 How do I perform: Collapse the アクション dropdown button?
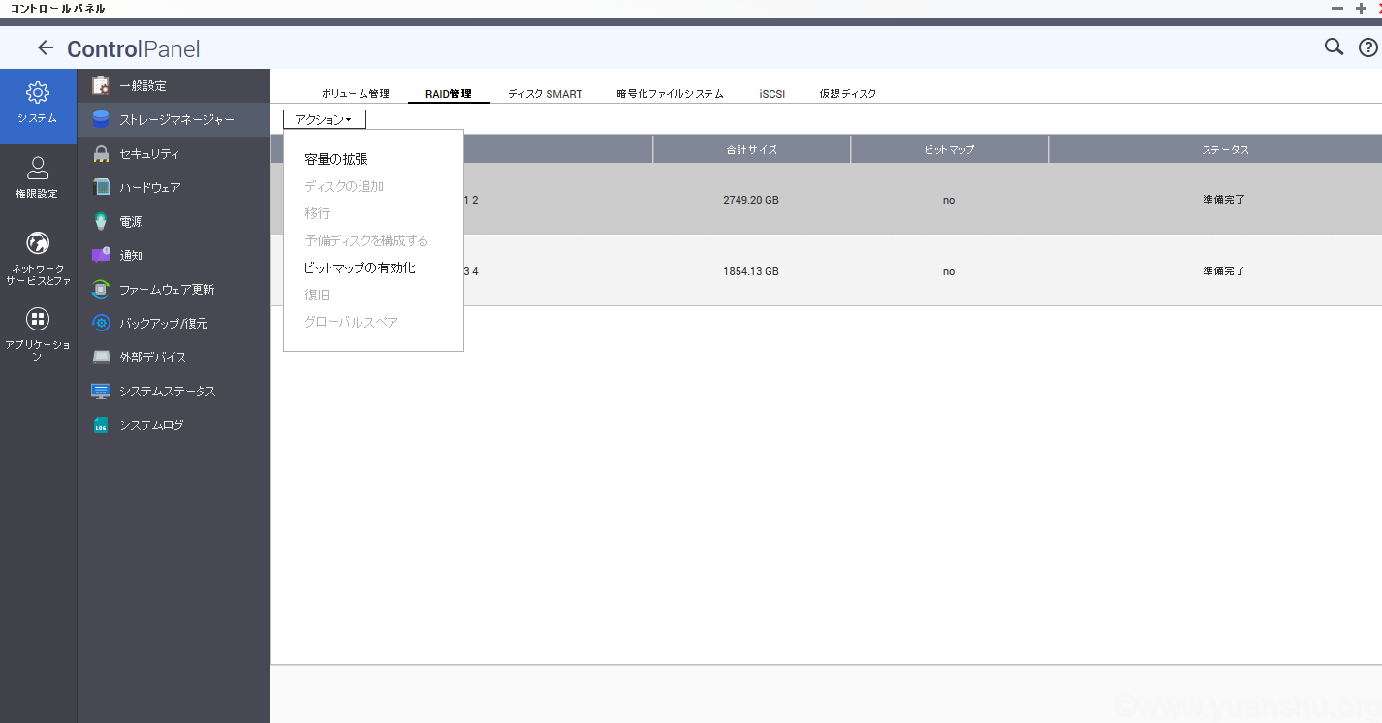[x=325, y=119]
